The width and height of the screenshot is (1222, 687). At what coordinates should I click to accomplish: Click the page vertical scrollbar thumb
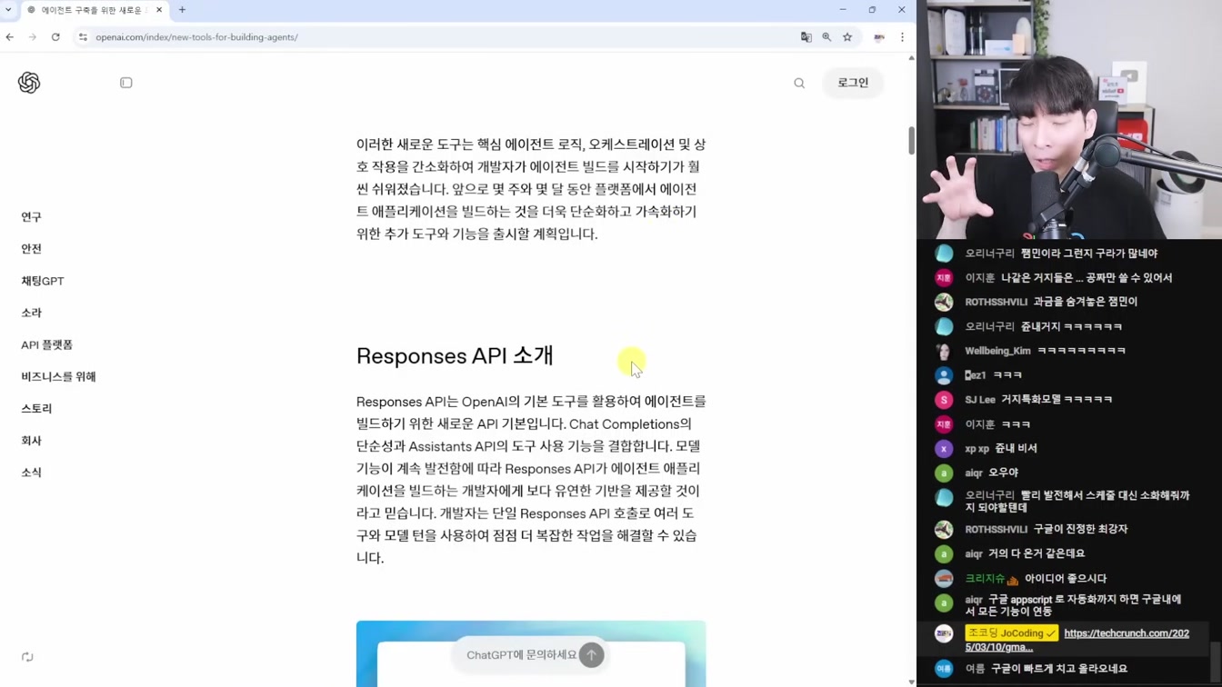911,141
